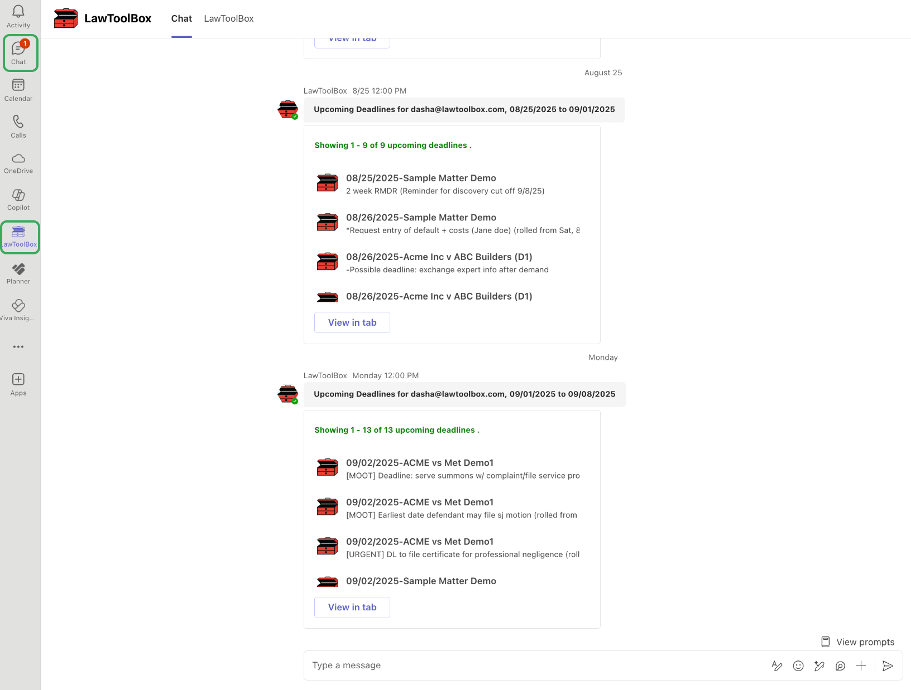Click LawToolBox avatar on Monday message
Image resolution: width=911 pixels, height=690 pixels.
pyautogui.click(x=288, y=394)
